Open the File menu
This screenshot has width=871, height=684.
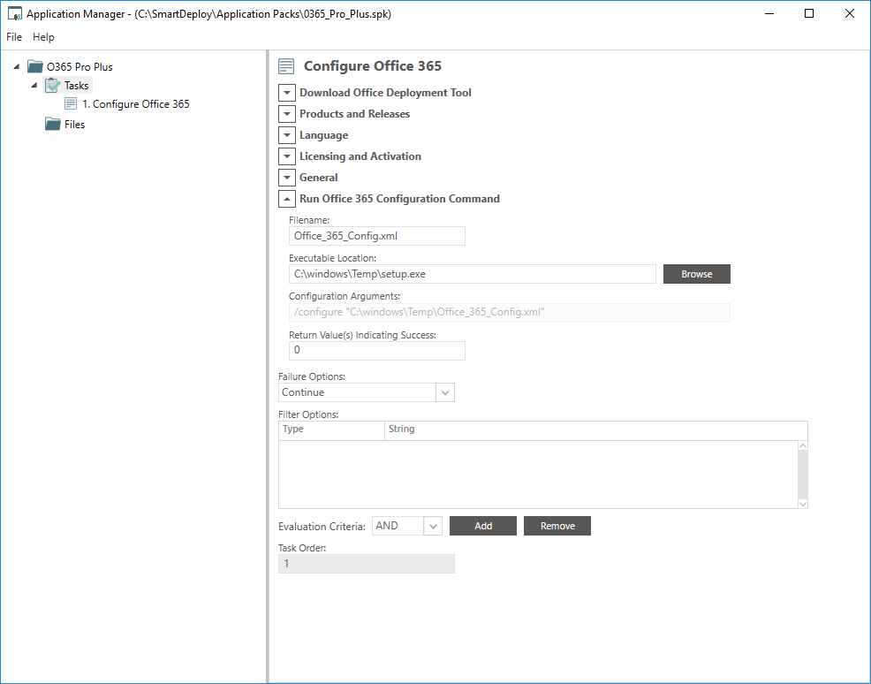[14, 36]
